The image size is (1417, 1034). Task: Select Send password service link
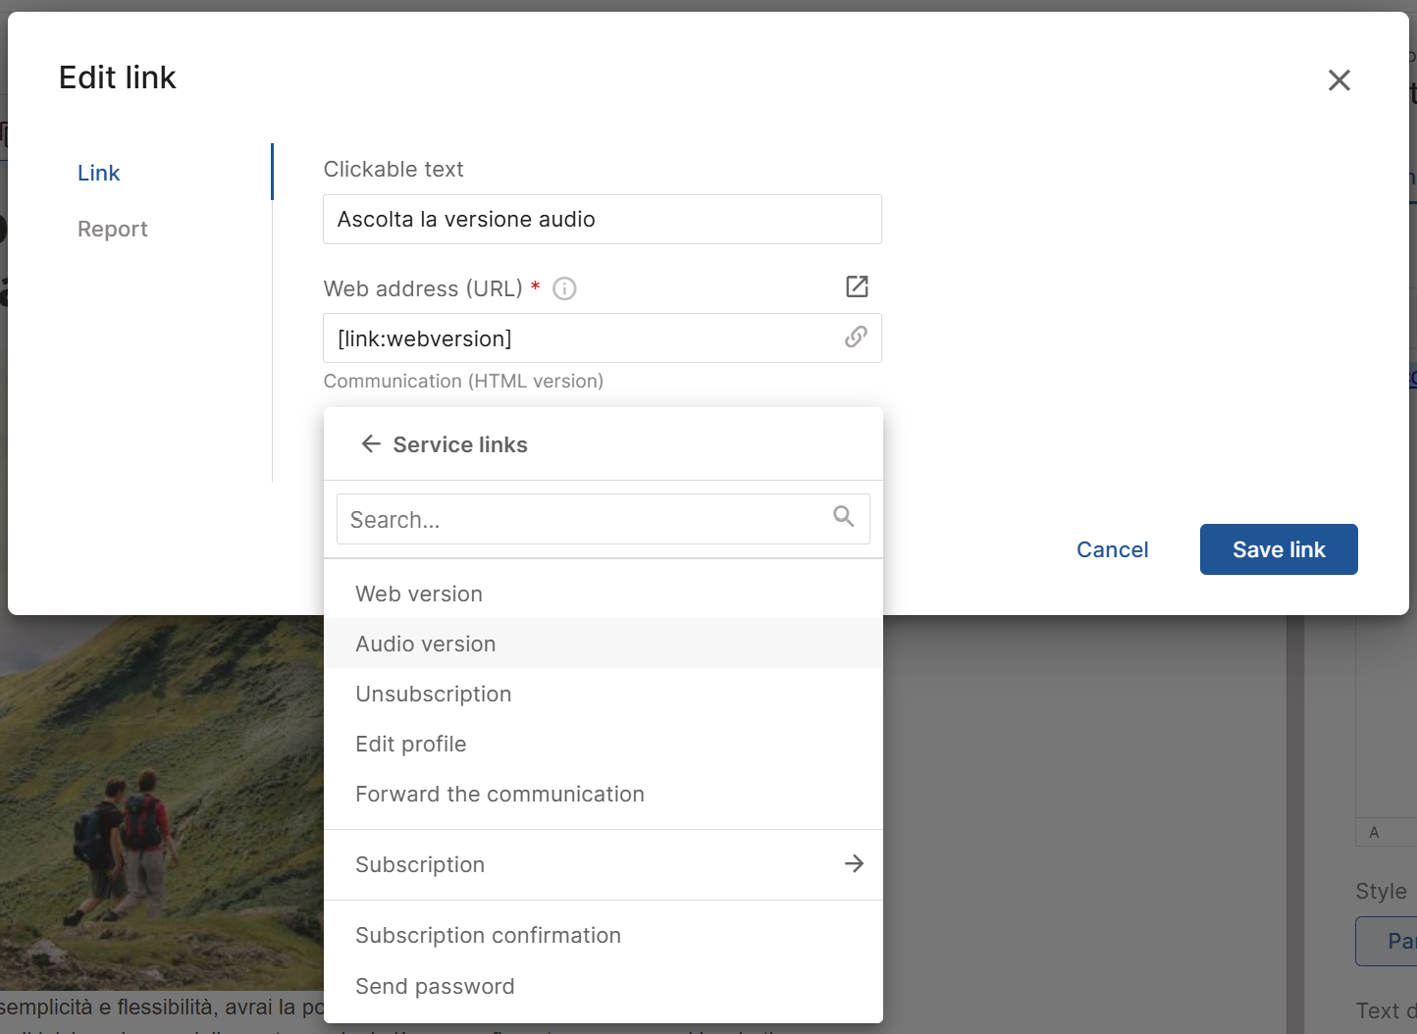coord(435,986)
